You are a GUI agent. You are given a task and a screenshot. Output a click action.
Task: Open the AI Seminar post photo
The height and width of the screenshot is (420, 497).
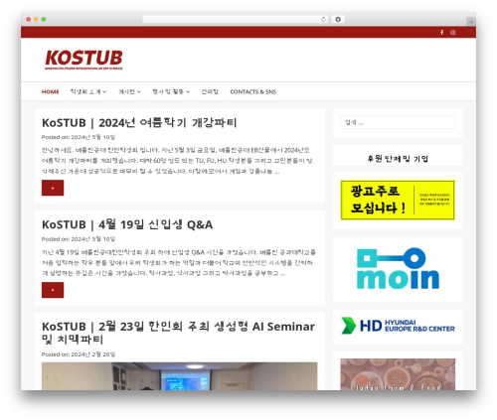(179, 376)
